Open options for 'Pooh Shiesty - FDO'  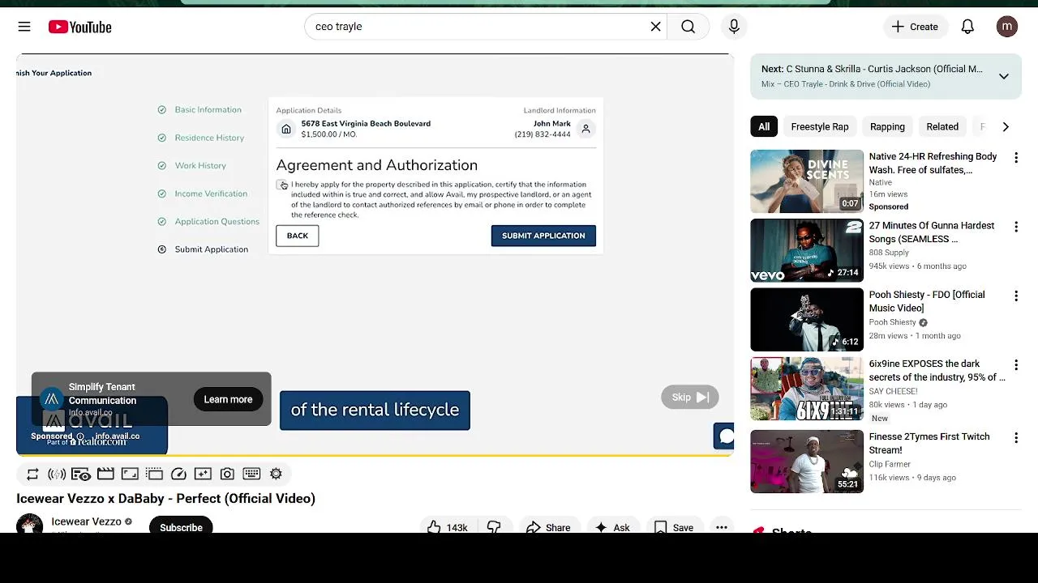point(1015,296)
